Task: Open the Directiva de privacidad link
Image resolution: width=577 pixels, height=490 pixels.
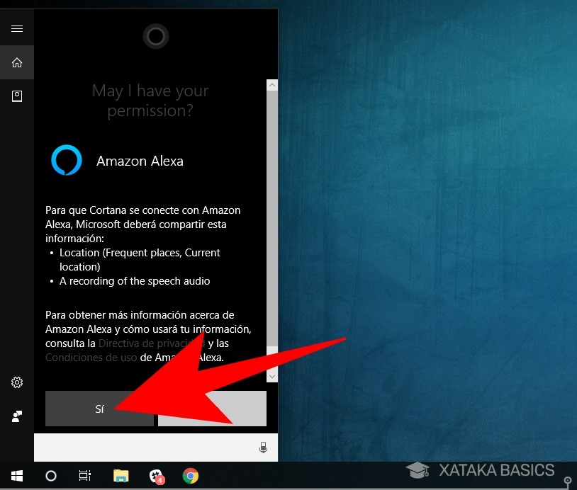Action: coord(151,343)
